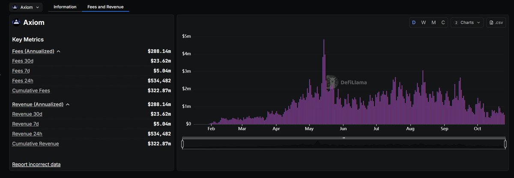This screenshot has width=514, height=178.
Task: Click the DefiLlama watermark logo
Action: click(331, 82)
